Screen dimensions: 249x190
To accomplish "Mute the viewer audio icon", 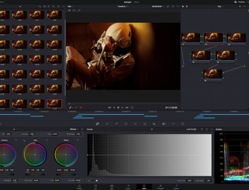I will (x=81, y=107).
